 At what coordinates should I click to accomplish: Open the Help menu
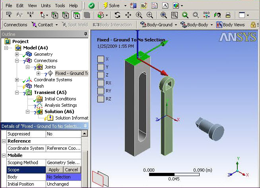point(74,6)
